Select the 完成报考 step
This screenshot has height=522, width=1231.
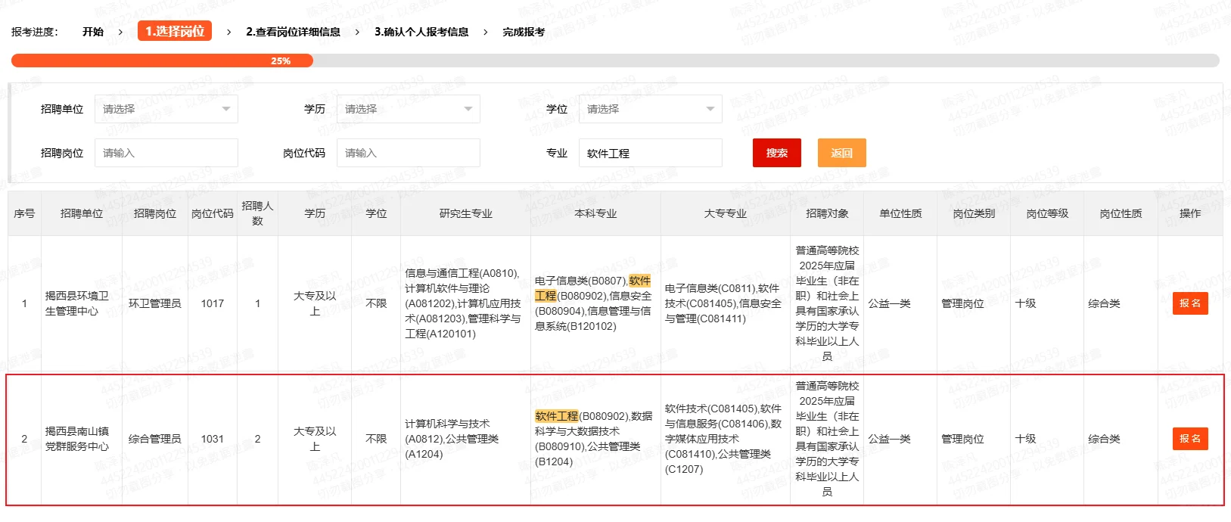524,32
